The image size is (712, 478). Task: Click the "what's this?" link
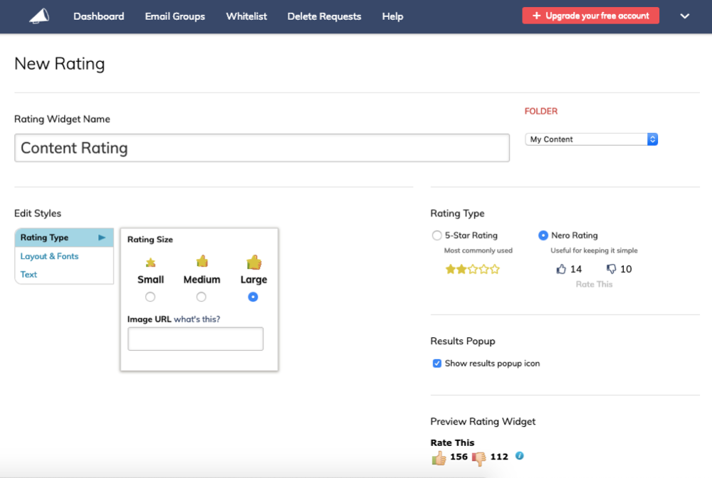point(197,319)
